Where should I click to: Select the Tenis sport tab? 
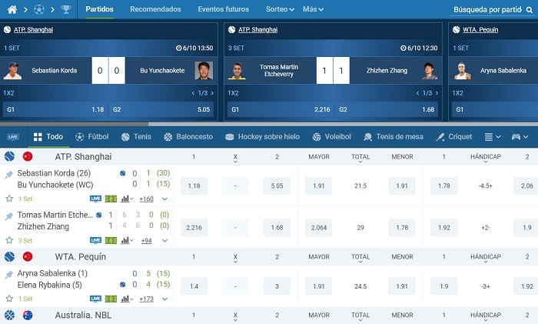tap(136, 137)
